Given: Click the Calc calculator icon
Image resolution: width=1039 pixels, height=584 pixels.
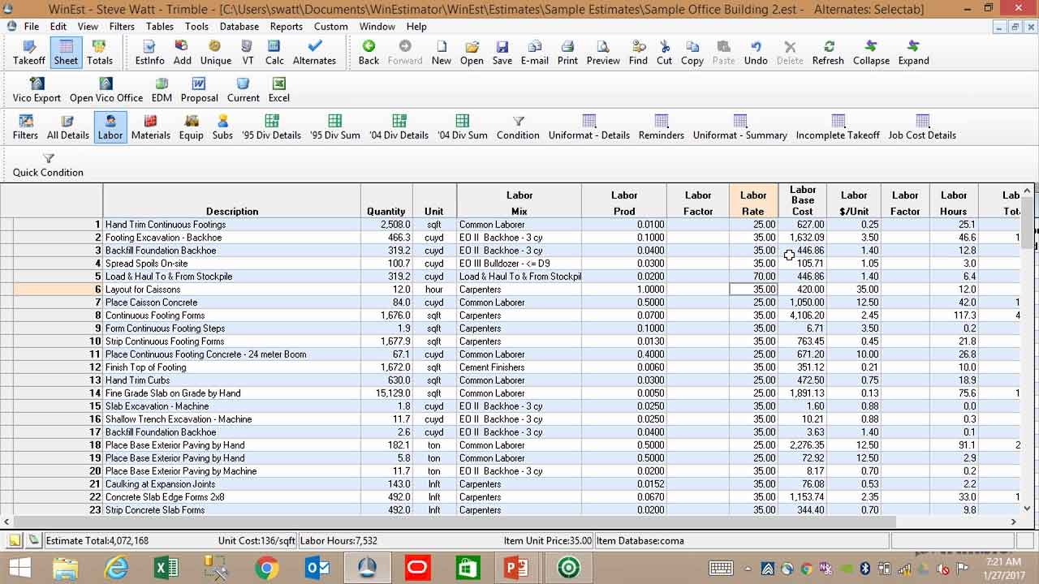Looking at the screenshot, I should (x=274, y=52).
